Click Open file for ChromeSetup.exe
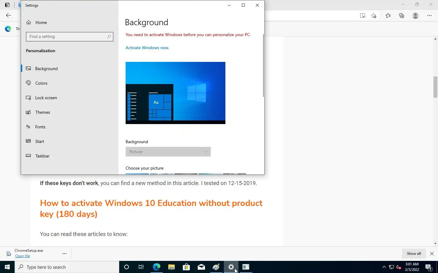Viewport: 438px width, 273px height. pos(23,256)
